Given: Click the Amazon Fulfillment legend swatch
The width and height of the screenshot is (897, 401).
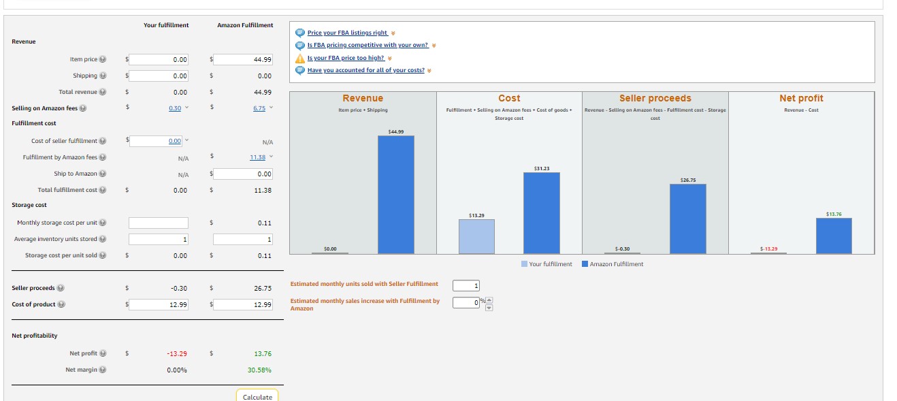Looking at the screenshot, I should coord(585,264).
